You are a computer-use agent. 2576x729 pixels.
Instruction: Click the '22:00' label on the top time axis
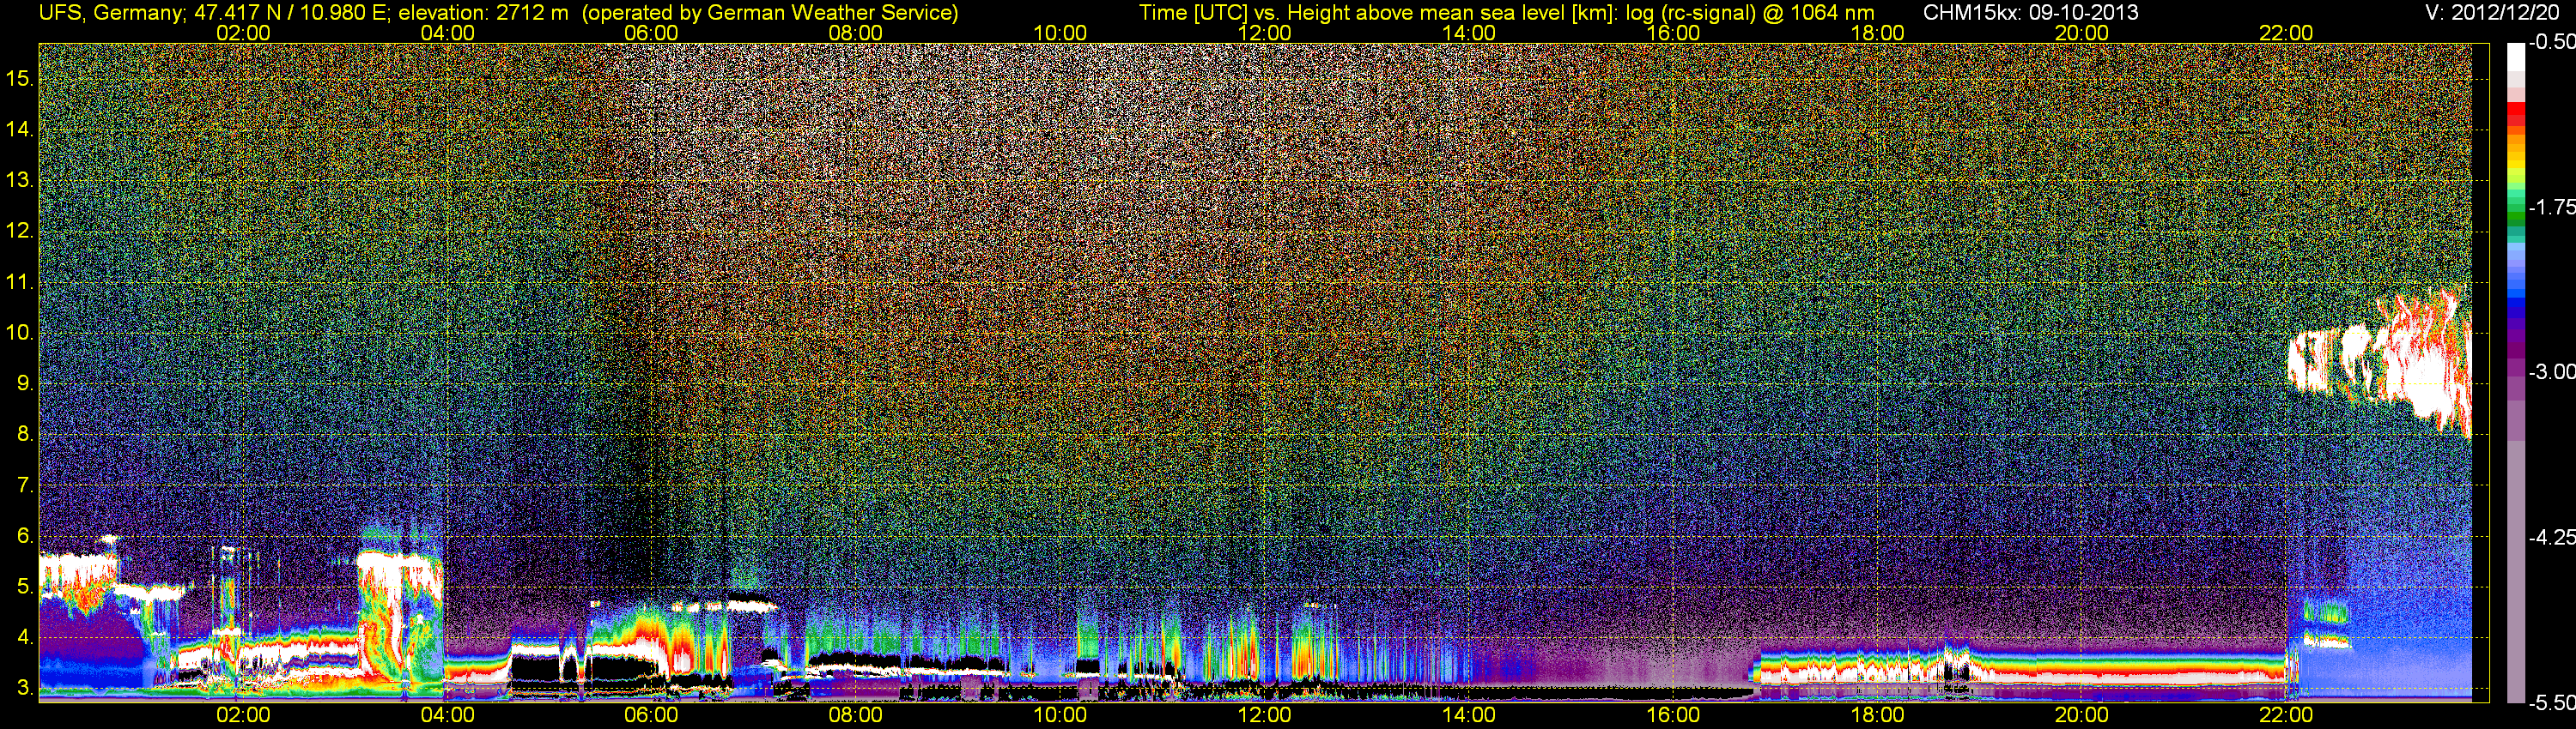point(2286,33)
